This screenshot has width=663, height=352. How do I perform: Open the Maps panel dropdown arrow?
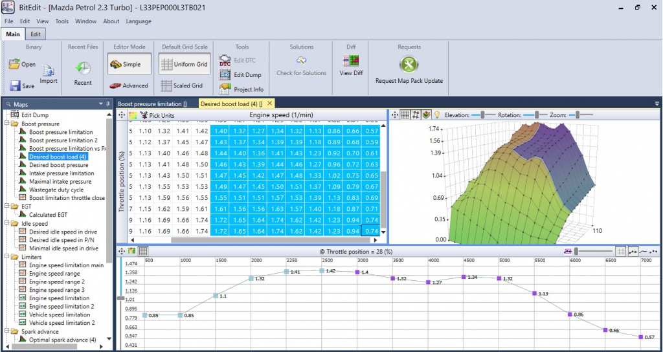pyautogui.click(x=101, y=104)
